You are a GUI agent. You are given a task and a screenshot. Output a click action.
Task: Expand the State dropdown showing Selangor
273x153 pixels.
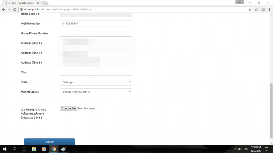coord(96,82)
